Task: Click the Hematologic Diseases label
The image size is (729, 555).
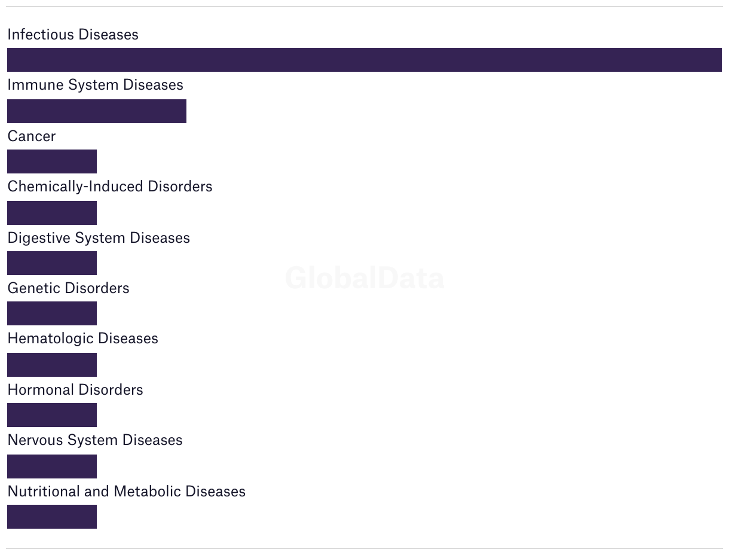Action: (x=82, y=339)
